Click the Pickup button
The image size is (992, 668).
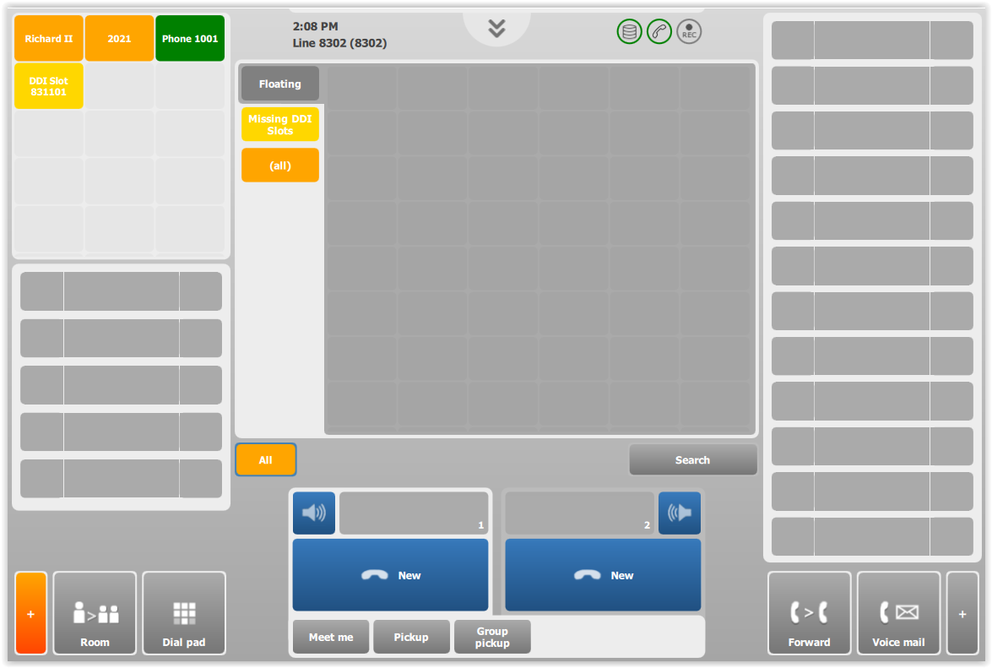[x=411, y=637]
